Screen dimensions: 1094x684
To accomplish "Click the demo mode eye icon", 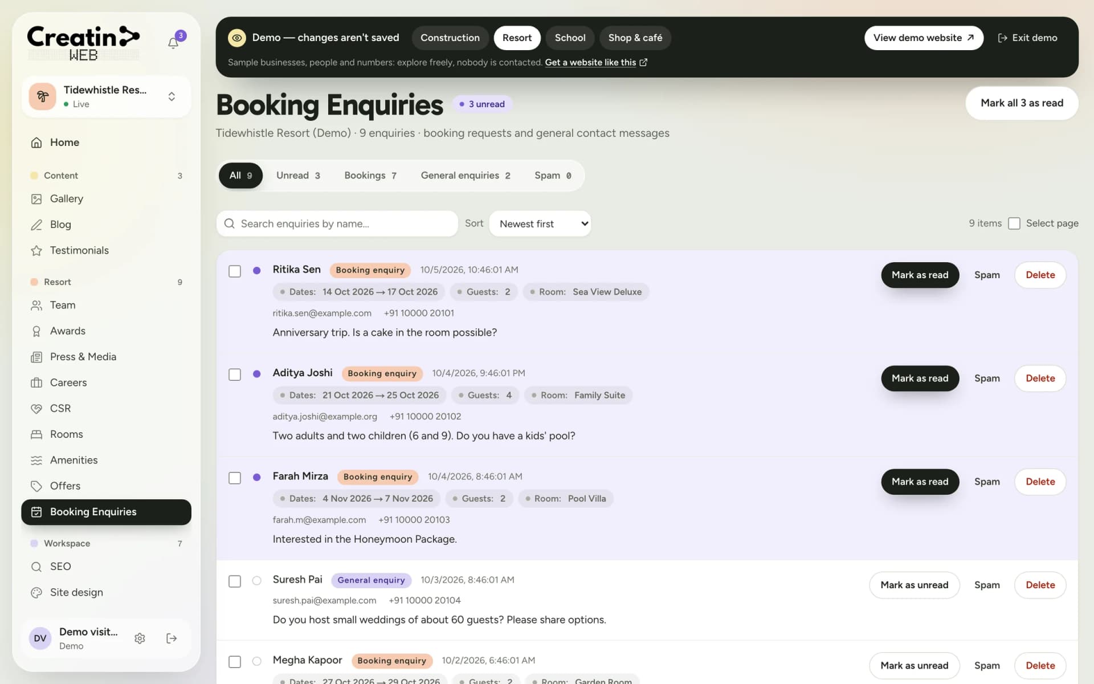I will click(x=236, y=38).
